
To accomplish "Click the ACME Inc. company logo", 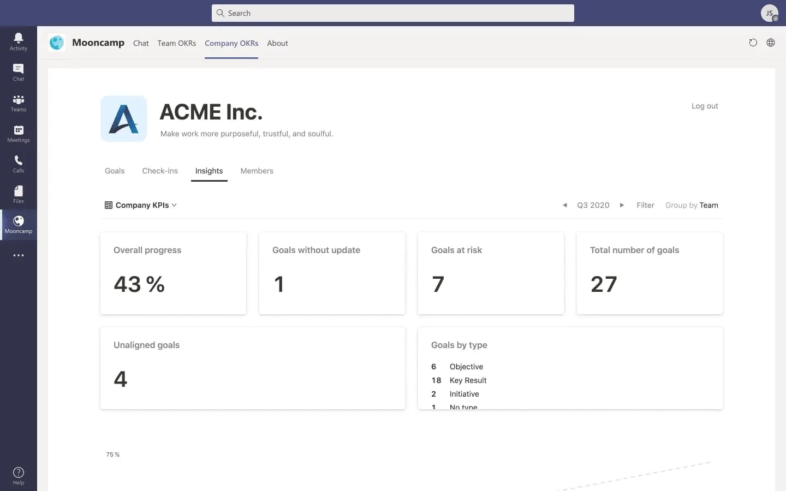I will 124,119.
